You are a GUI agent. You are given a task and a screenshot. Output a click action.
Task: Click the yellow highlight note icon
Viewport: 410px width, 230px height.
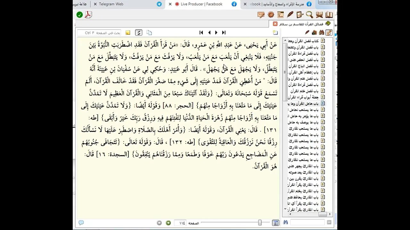click(x=128, y=33)
